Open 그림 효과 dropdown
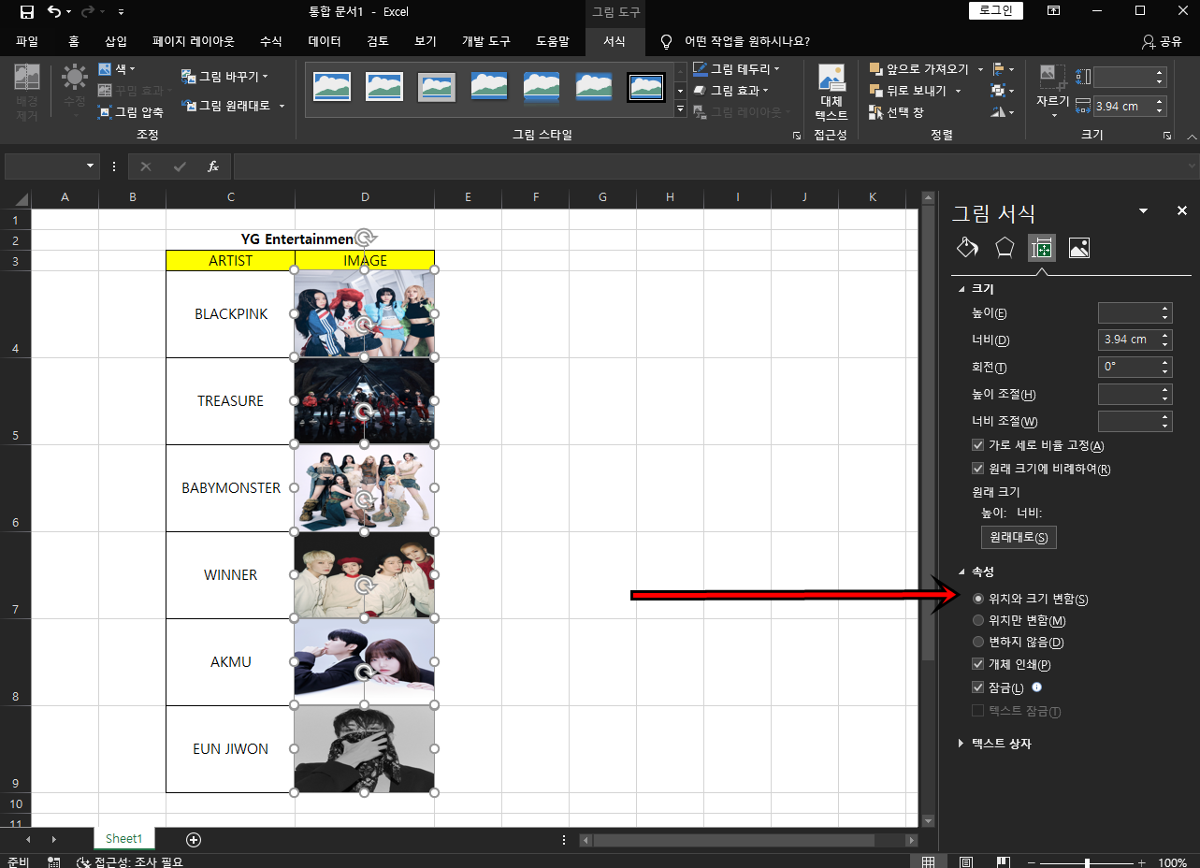The width and height of the screenshot is (1200, 868). pos(730,91)
